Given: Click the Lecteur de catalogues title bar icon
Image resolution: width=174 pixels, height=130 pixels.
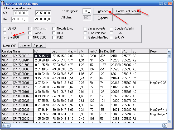Looking at the screenshot, I should pos(3,3).
